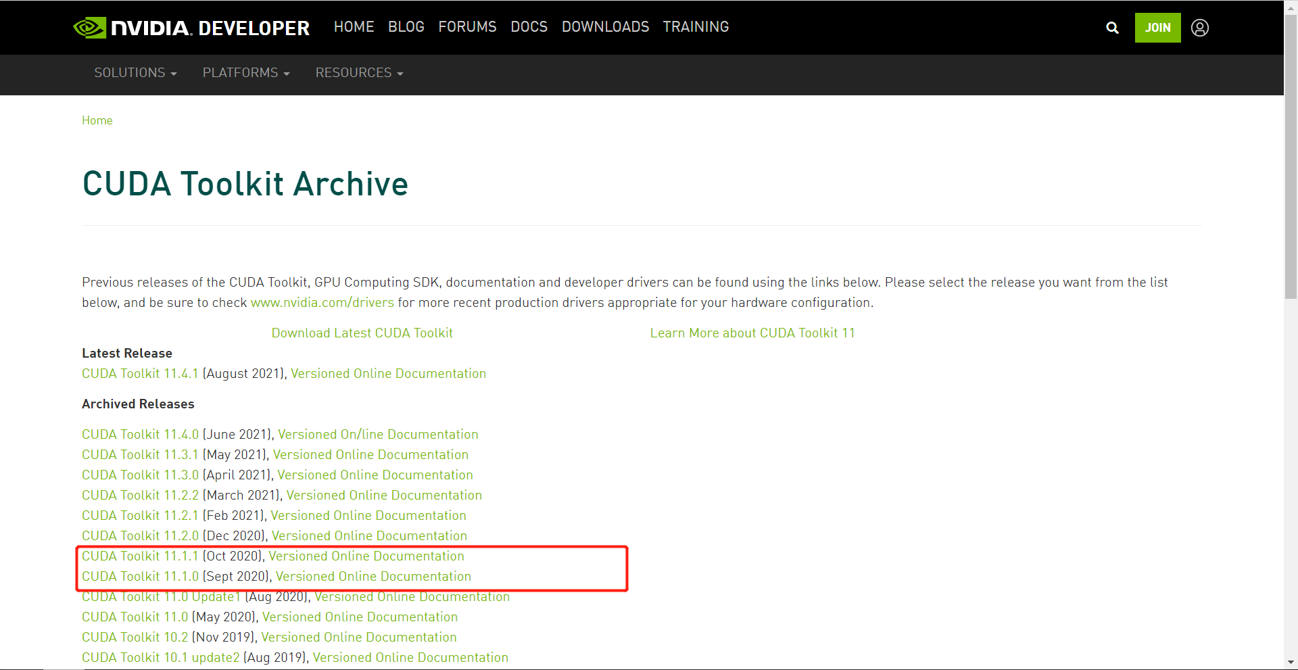Open CUDA Toolkit 11.3.1 link
Viewport: 1298px width, 670px height.
point(140,455)
